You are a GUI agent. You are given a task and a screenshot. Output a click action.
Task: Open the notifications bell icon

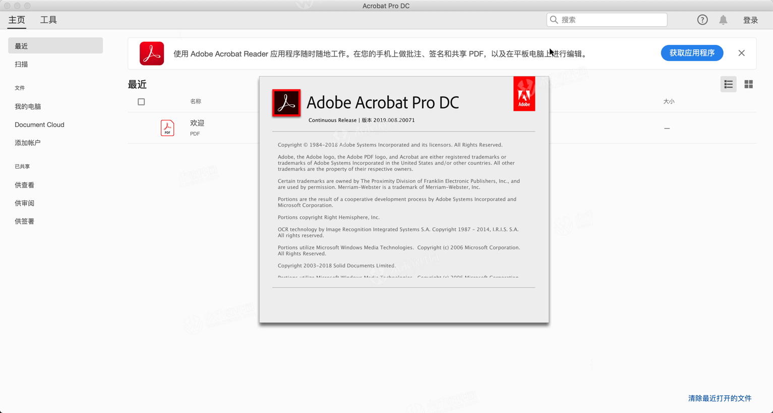[x=723, y=20]
